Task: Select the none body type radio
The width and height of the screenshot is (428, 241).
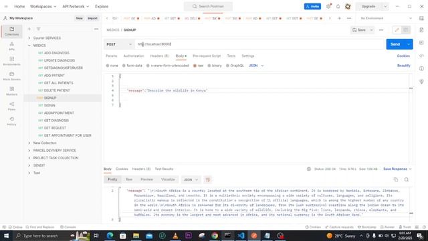Action: pos(108,66)
